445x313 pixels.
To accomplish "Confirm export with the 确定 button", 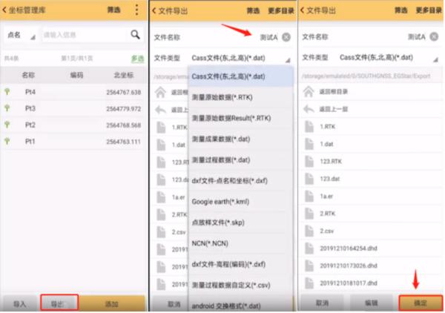I will pyautogui.click(x=421, y=303).
